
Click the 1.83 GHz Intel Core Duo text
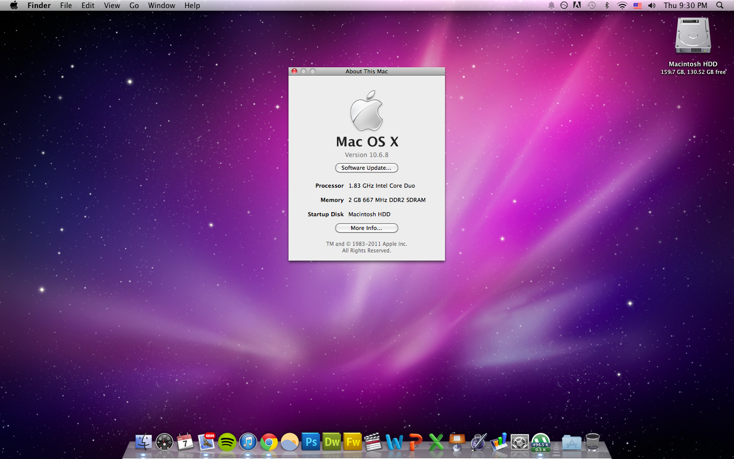point(382,186)
